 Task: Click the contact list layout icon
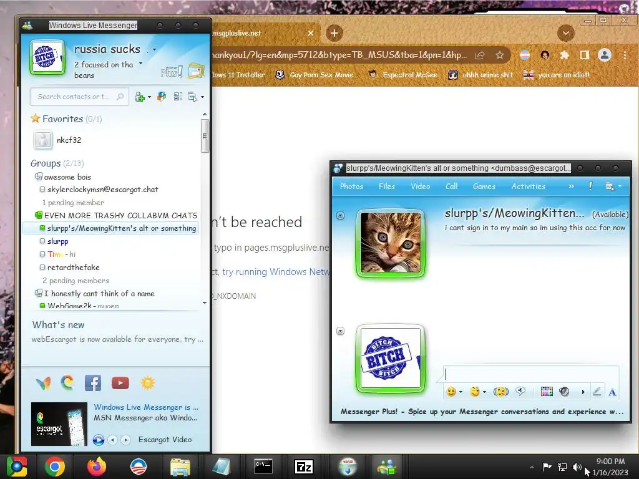click(178, 97)
